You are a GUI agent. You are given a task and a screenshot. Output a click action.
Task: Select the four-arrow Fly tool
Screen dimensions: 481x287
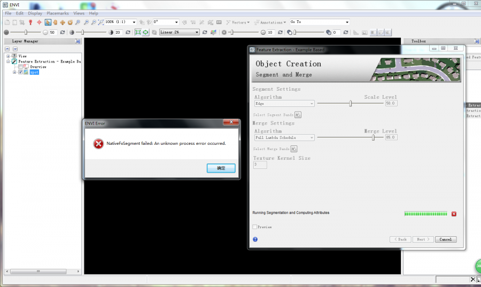pyautogui.click(x=63, y=22)
